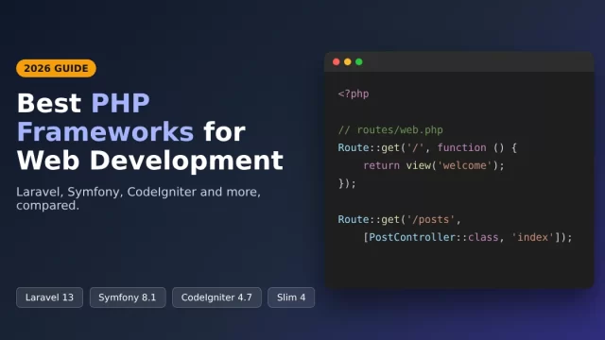605x340 pixels.
Task: Click the '<?php' opening tag line
Action: click(x=354, y=94)
